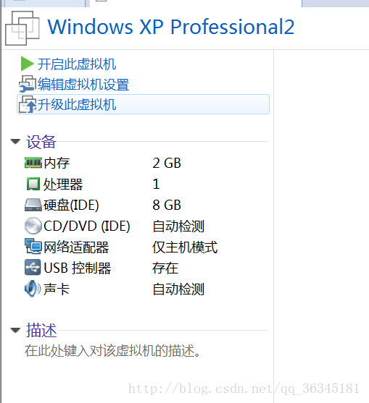This screenshot has height=403, width=369.
Task: Click the description text field placeholder
Action: [112, 351]
